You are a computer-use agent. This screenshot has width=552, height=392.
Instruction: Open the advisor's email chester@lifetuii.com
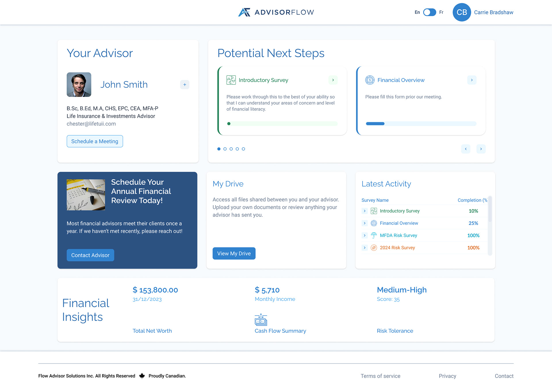(91, 124)
